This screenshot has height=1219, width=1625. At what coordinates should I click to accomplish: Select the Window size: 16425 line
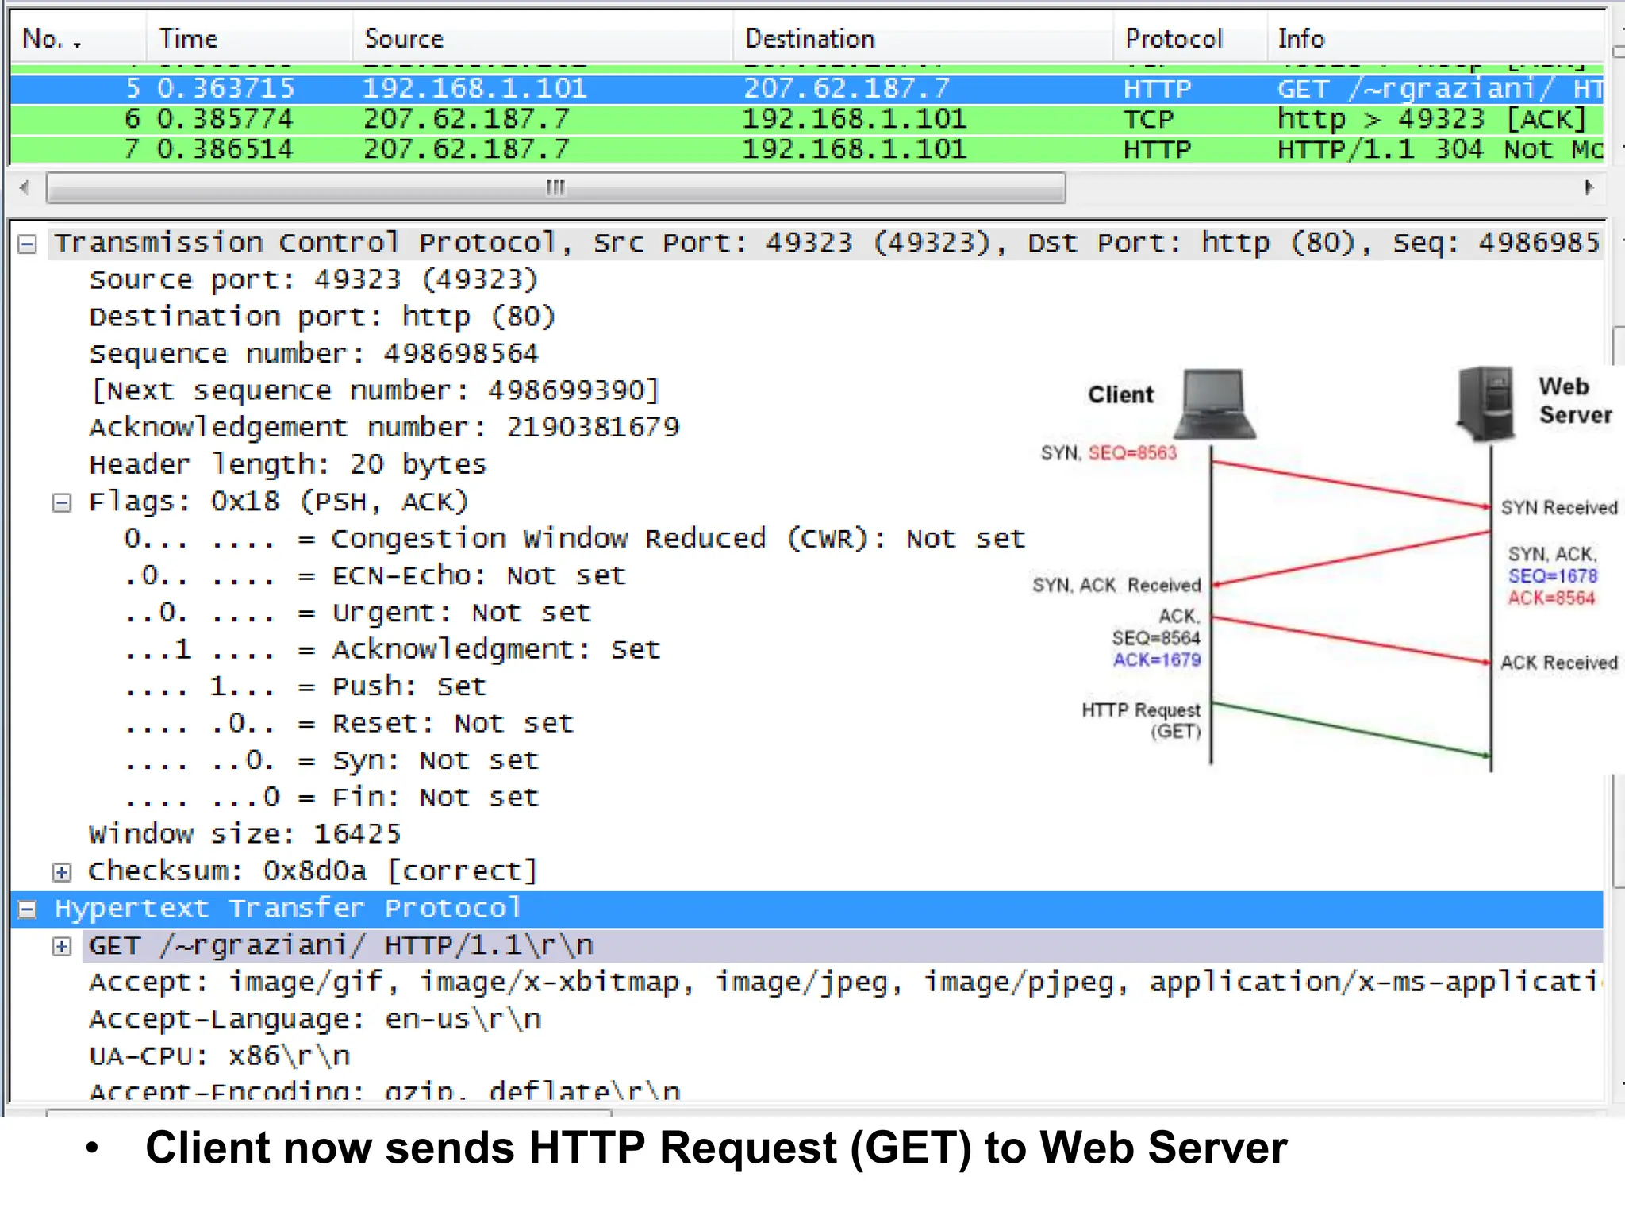(244, 835)
